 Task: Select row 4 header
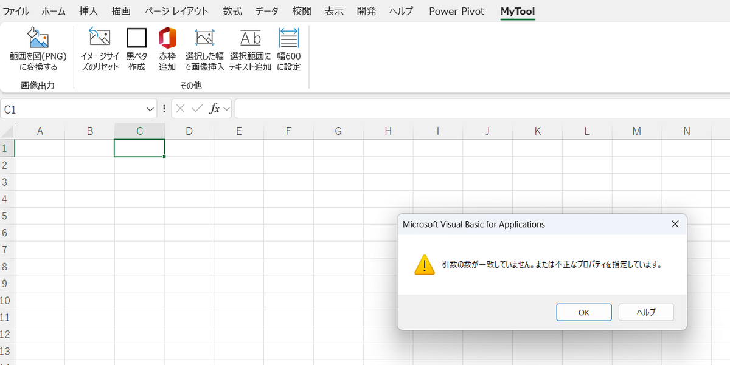7,199
